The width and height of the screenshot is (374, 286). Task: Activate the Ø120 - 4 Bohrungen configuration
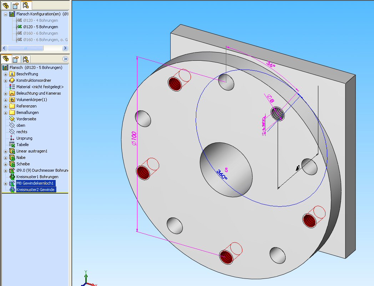click(40, 20)
